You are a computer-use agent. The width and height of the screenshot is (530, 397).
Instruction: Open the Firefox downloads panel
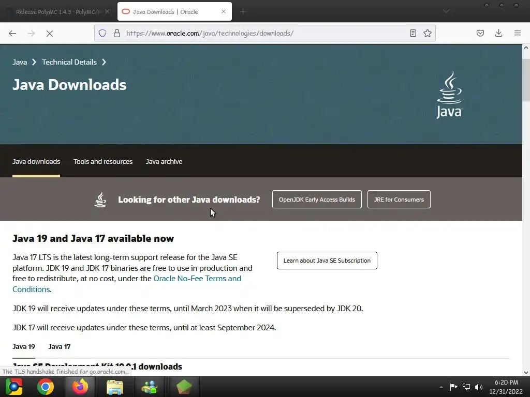click(498, 33)
